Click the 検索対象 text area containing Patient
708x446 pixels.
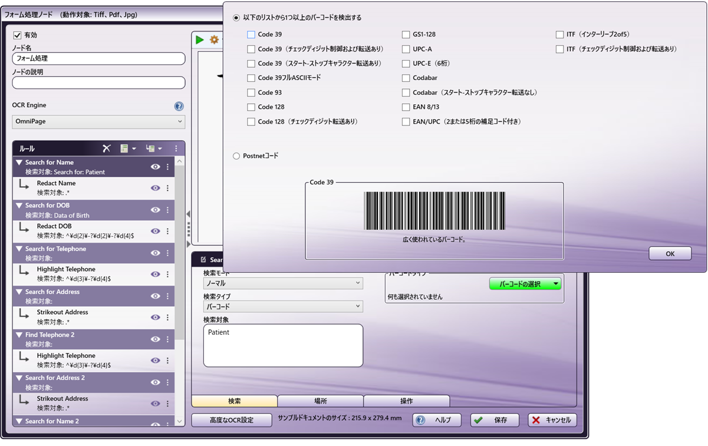point(283,345)
